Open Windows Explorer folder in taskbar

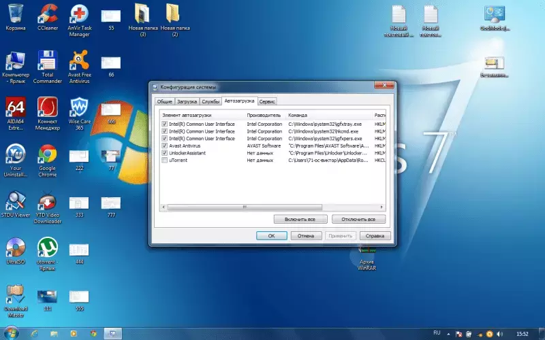pyautogui.click(x=54, y=333)
